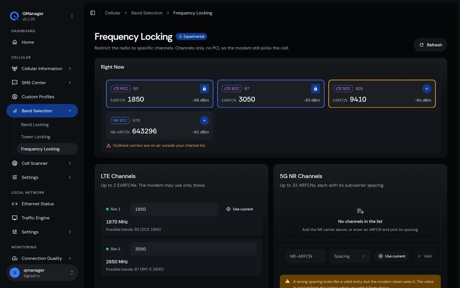The image size is (460, 288).
Task: Click the Cell Scanner radar icon
Action: tap(15, 163)
